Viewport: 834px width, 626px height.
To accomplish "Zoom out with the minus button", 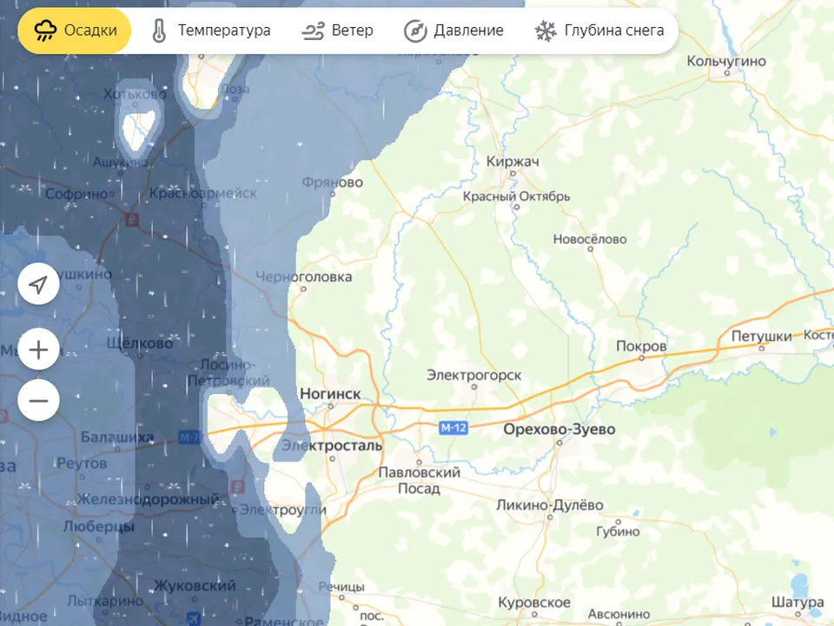I will 38,401.
